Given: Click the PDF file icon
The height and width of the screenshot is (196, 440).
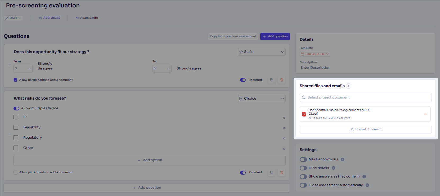Looking at the screenshot, I should (x=304, y=114).
